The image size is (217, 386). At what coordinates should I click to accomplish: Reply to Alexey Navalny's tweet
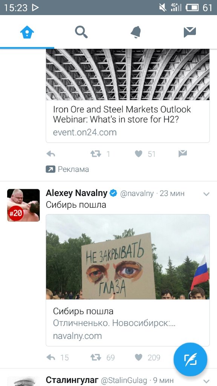[51, 357]
